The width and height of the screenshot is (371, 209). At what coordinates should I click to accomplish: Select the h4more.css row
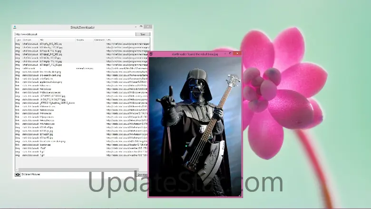pyautogui.click(x=81, y=113)
